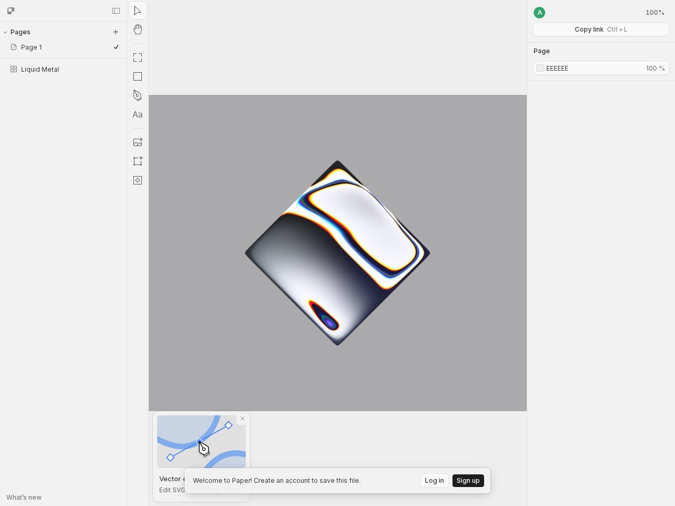Screen dimensions: 675x506
Task: Click the Liquid Metal layer icon
Action: [14, 69]
